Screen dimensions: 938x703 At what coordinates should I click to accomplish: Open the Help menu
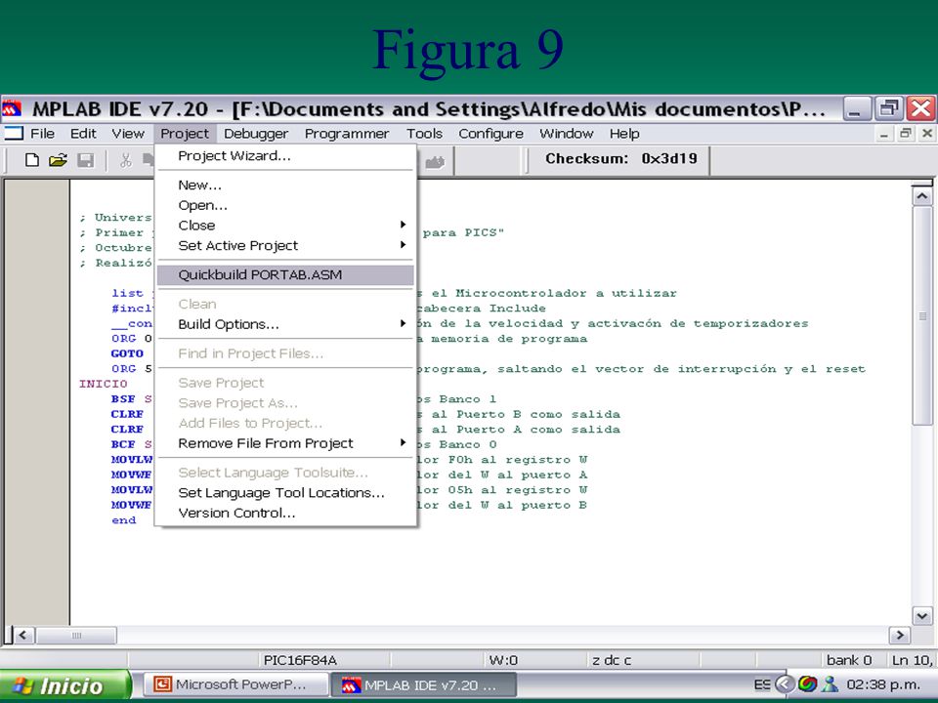(624, 134)
